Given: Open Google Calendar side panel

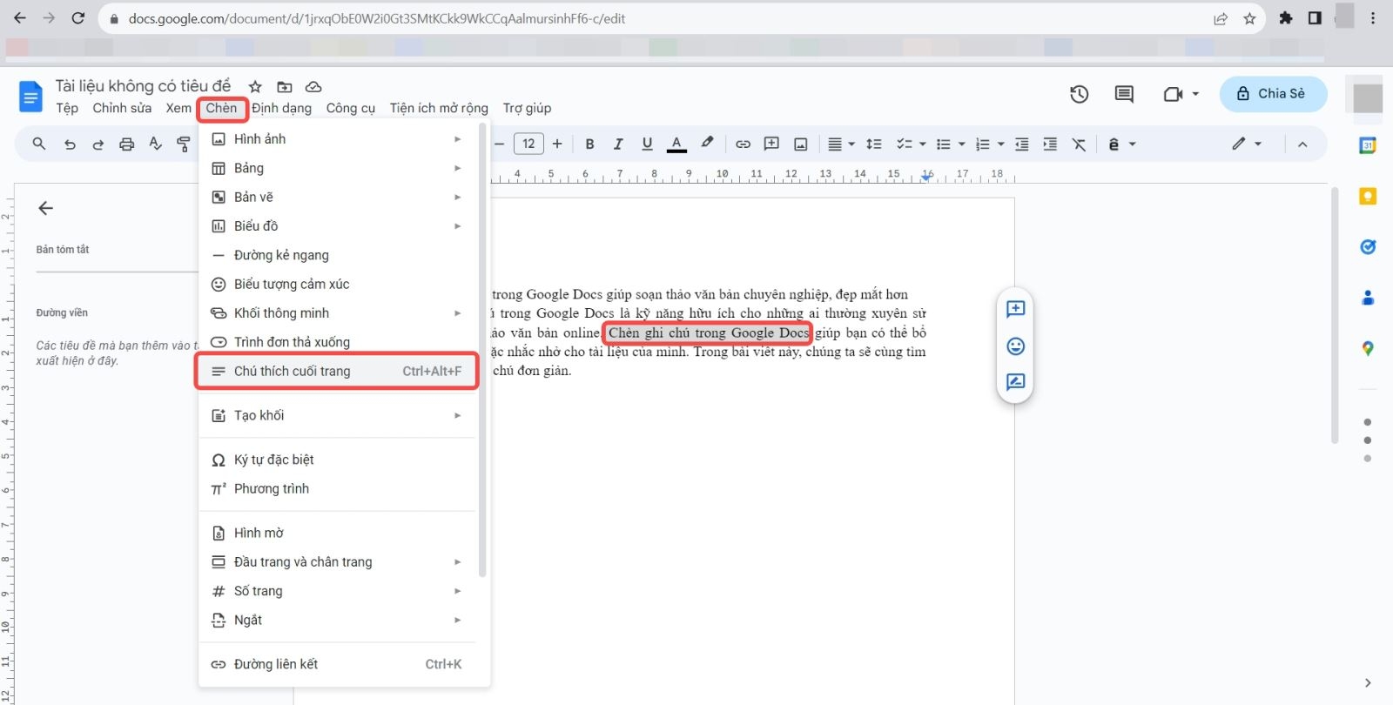Looking at the screenshot, I should coord(1368,146).
